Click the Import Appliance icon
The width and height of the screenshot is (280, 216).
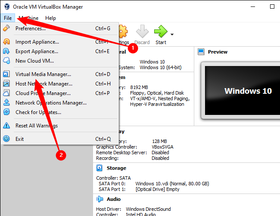(x=6, y=42)
